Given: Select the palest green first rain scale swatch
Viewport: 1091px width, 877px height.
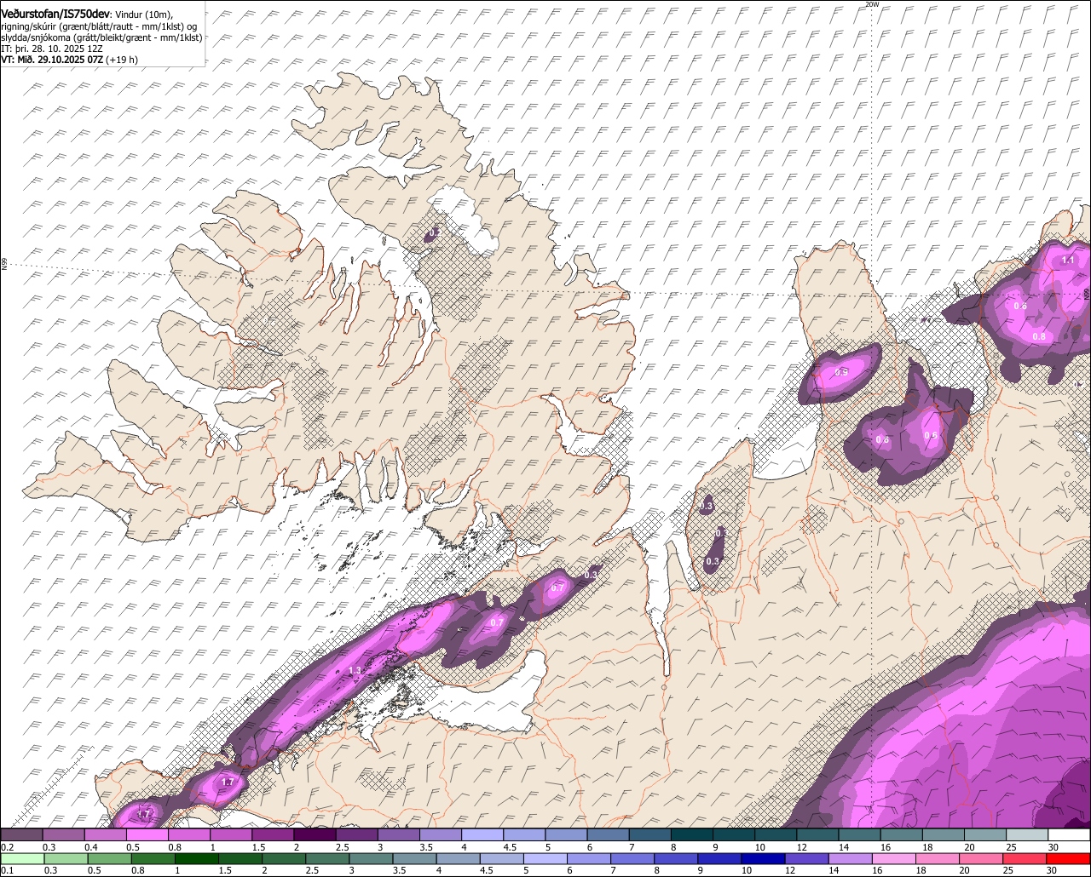Looking at the screenshot, I should [x=22, y=858].
